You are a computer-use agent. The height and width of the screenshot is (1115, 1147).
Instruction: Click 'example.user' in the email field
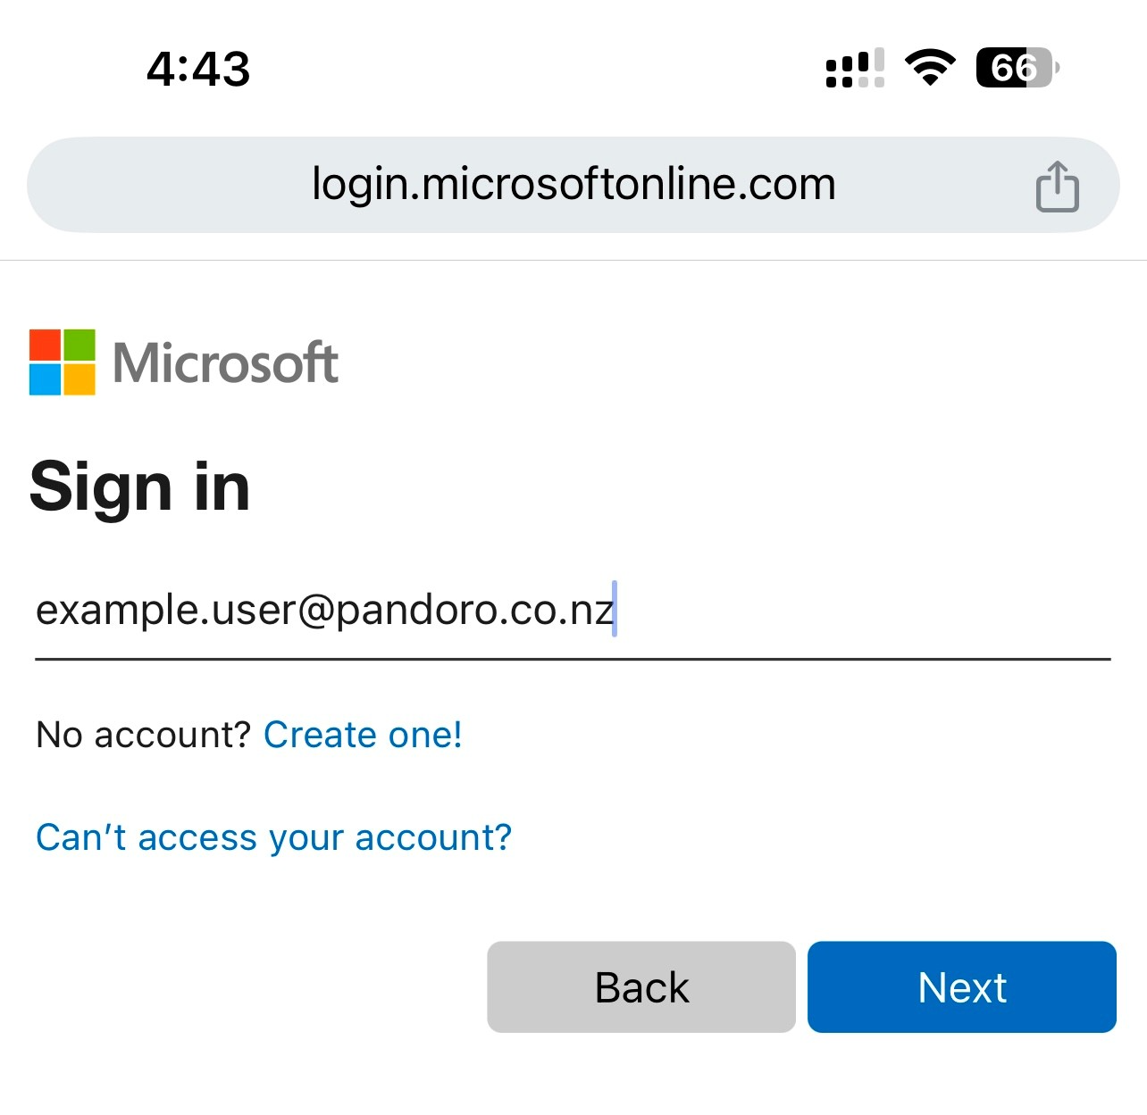(165, 611)
